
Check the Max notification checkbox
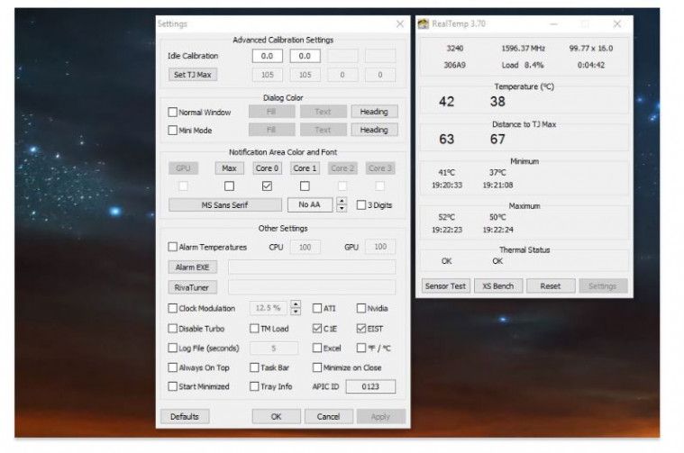pyautogui.click(x=229, y=186)
